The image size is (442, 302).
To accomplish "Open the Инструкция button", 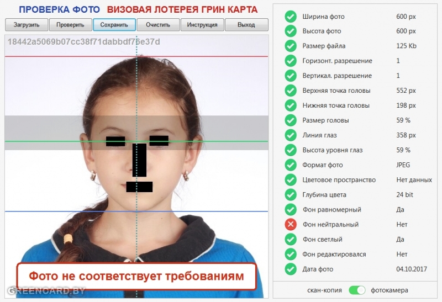I will pyautogui.click(x=202, y=25).
